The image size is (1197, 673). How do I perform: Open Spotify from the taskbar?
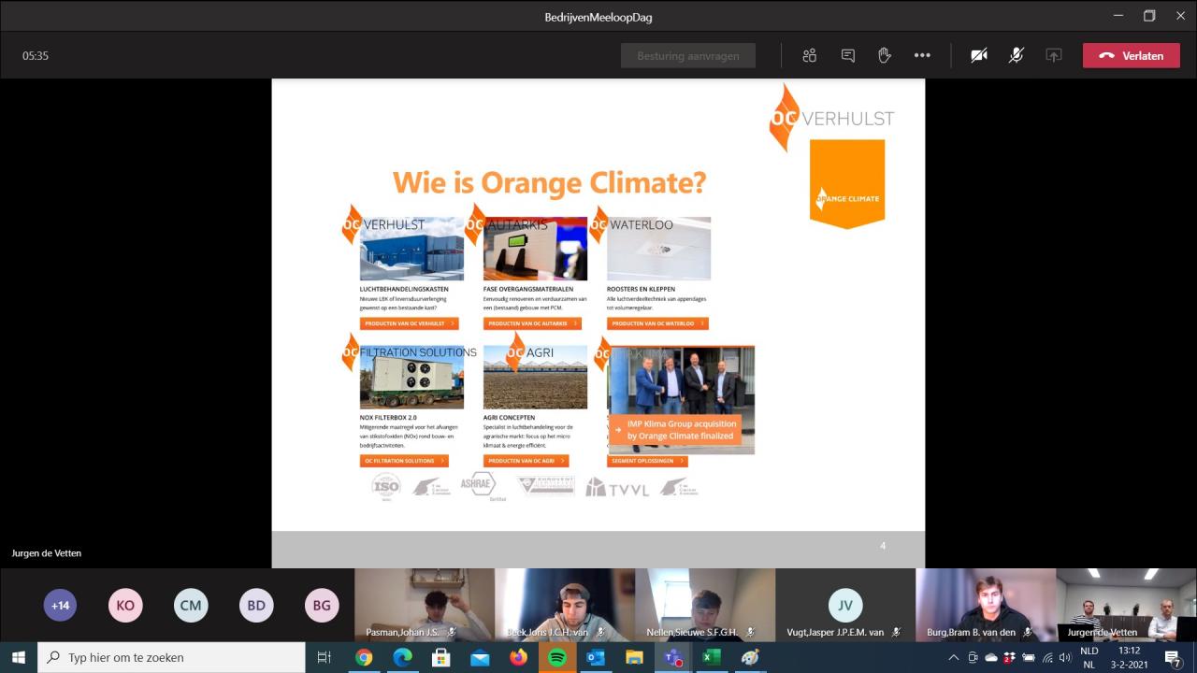click(556, 657)
